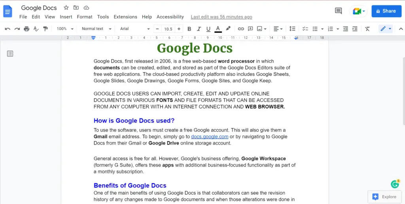Click heading How is Google Docs used?
The width and height of the screenshot is (405, 204).
[134, 121]
